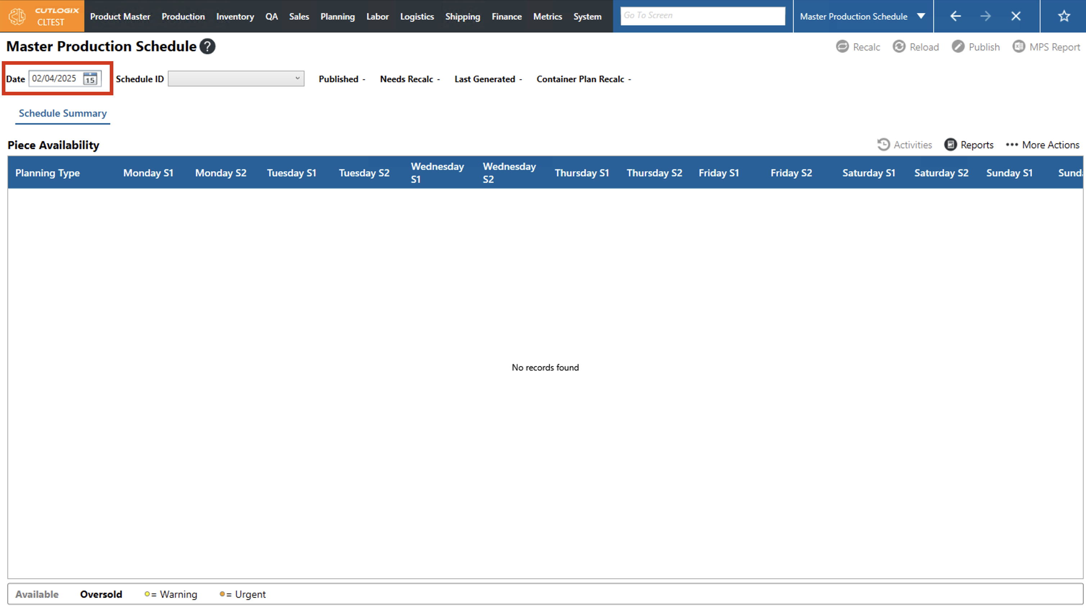This screenshot has height=608, width=1086.
Task: Navigate back with left arrow icon
Action: [x=955, y=16]
